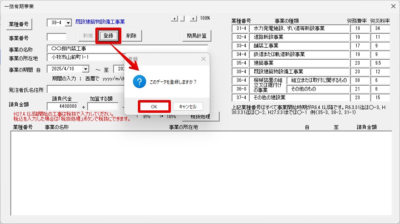Open the 簡易計算 simple calculation

(196, 36)
